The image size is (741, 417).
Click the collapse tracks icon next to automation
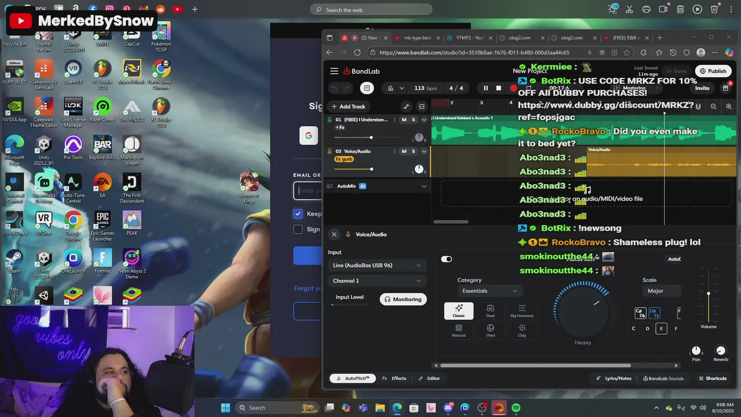click(421, 107)
